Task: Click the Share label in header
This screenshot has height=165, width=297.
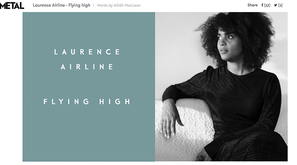Action: click(x=252, y=5)
